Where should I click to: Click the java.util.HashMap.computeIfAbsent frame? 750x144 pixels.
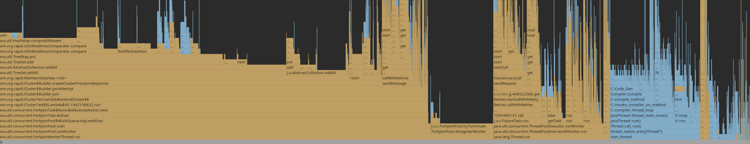(38, 41)
